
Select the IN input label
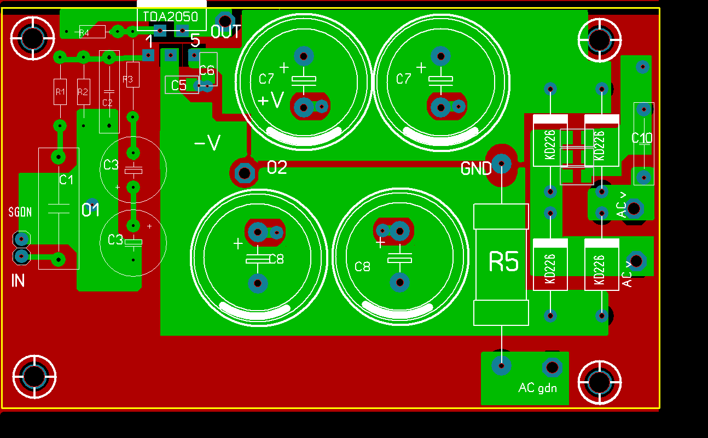(x=18, y=281)
